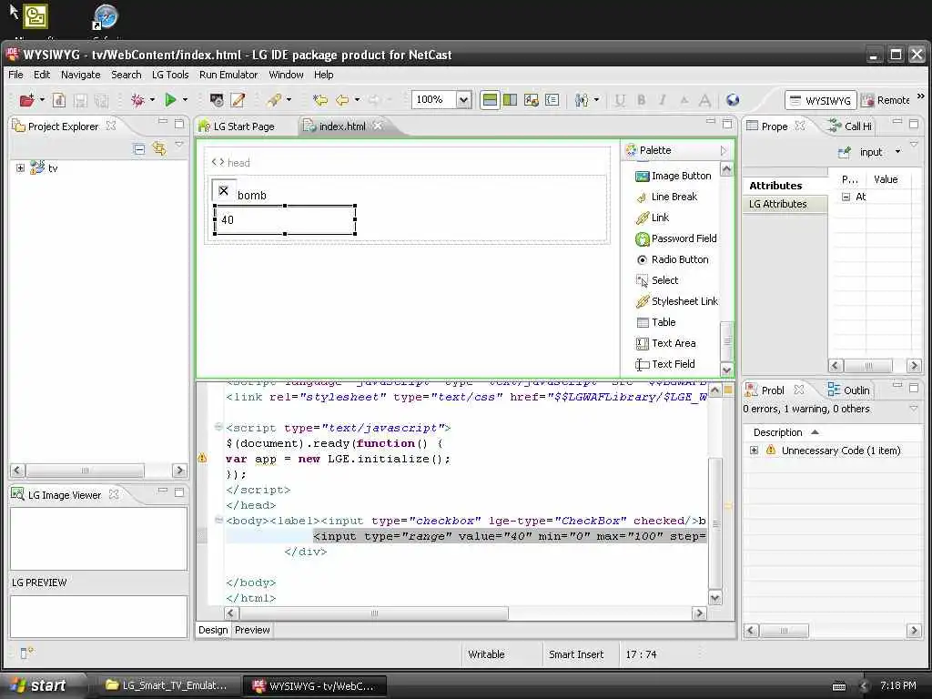The image size is (932, 699).
Task: Switch to the Outline tab
Action: pyautogui.click(x=849, y=390)
